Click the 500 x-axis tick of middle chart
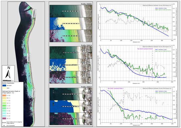181x128 pixels. pyautogui.click(x=172, y=82)
